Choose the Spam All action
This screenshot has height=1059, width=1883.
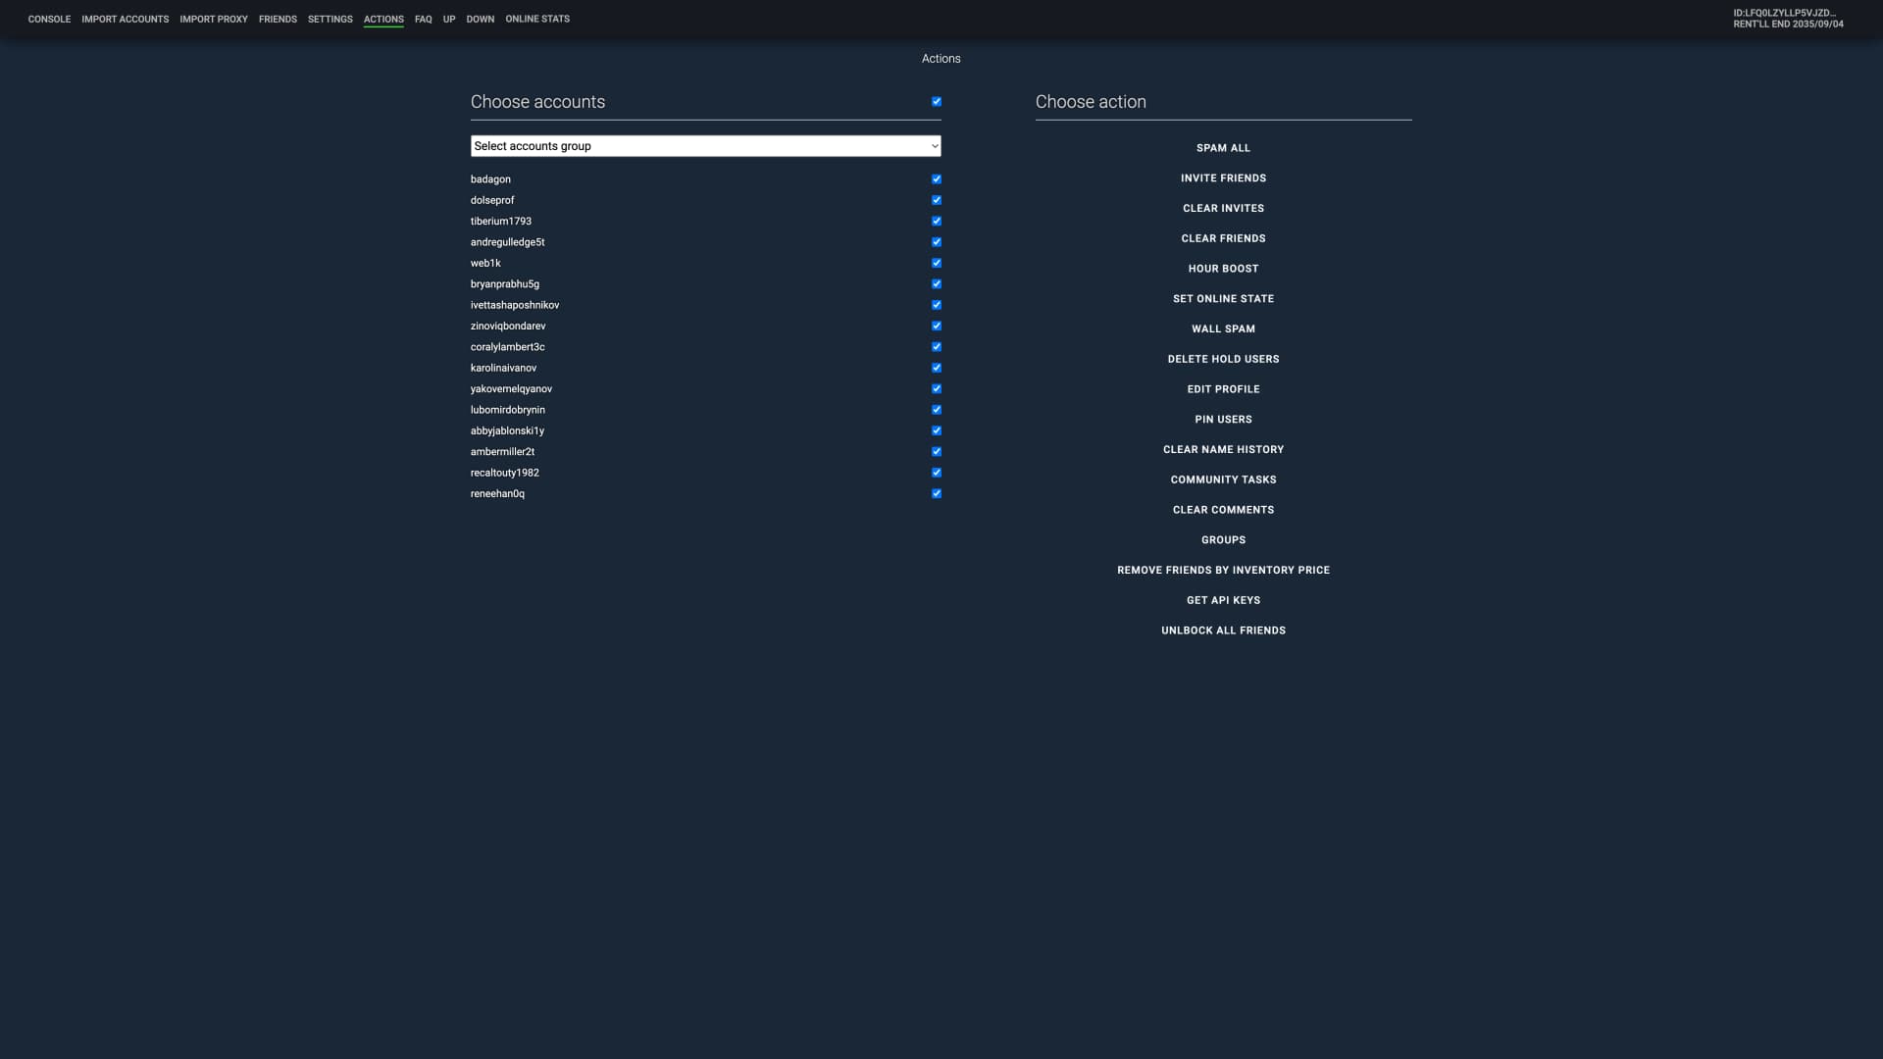pos(1223,148)
